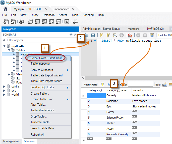The image size is (172, 144).
Task: Click the create new schema icon
Action: pyautogui.click(x=30, y=22)
